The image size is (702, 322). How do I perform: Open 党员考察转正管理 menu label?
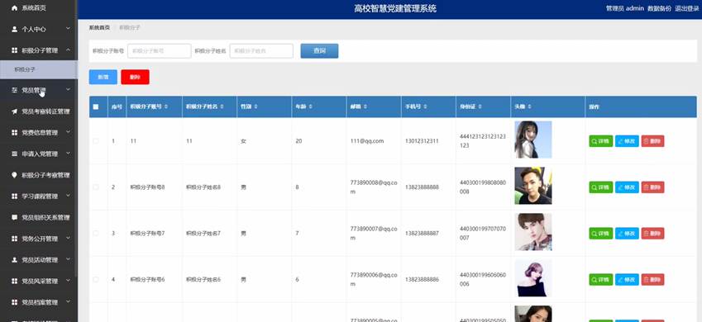[46, 111]
